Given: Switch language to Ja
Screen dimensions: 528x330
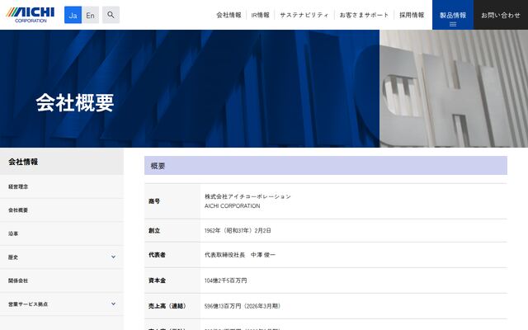Looking at the screenshot, I should [x=73, y=15].
